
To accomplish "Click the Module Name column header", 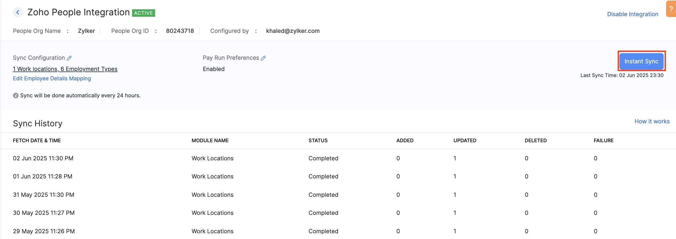I will click(x=210, y=141).
